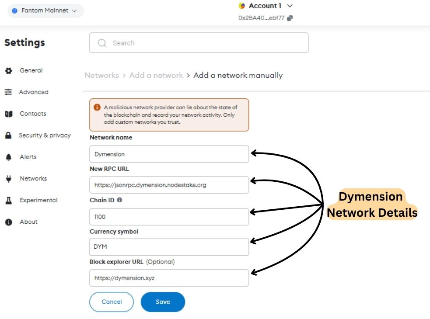The width and height of the screenshot is (430, 319).
Task: Click the Network name field with Dymension
Action: tap(169, 154)
